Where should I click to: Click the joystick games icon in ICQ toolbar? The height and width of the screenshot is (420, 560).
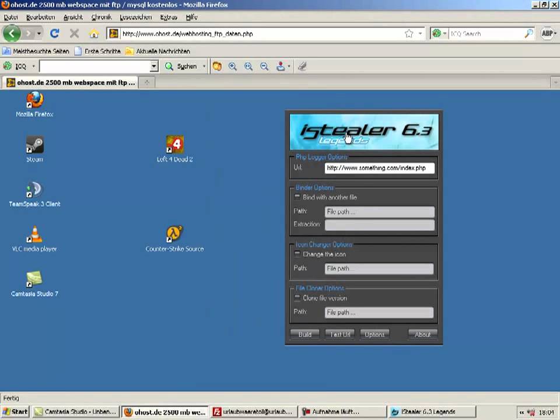coord(281,66)
